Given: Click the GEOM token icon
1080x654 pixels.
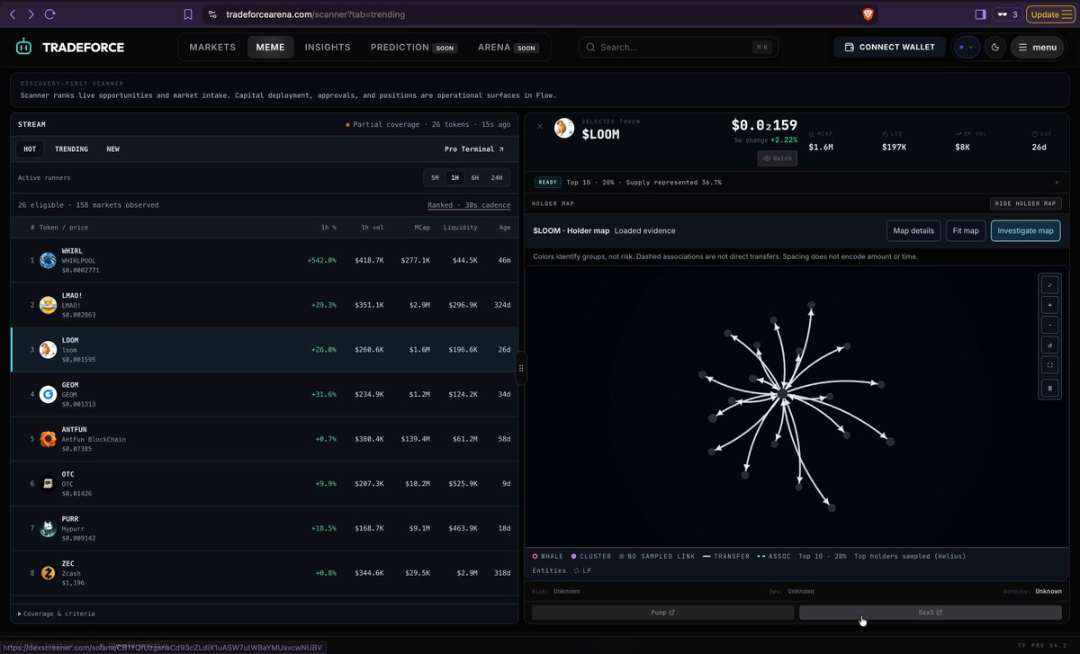Looking at the screenshot, I should click(48, 394).
